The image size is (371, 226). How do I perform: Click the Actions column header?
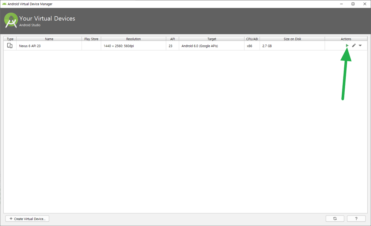tap(346, 39)
